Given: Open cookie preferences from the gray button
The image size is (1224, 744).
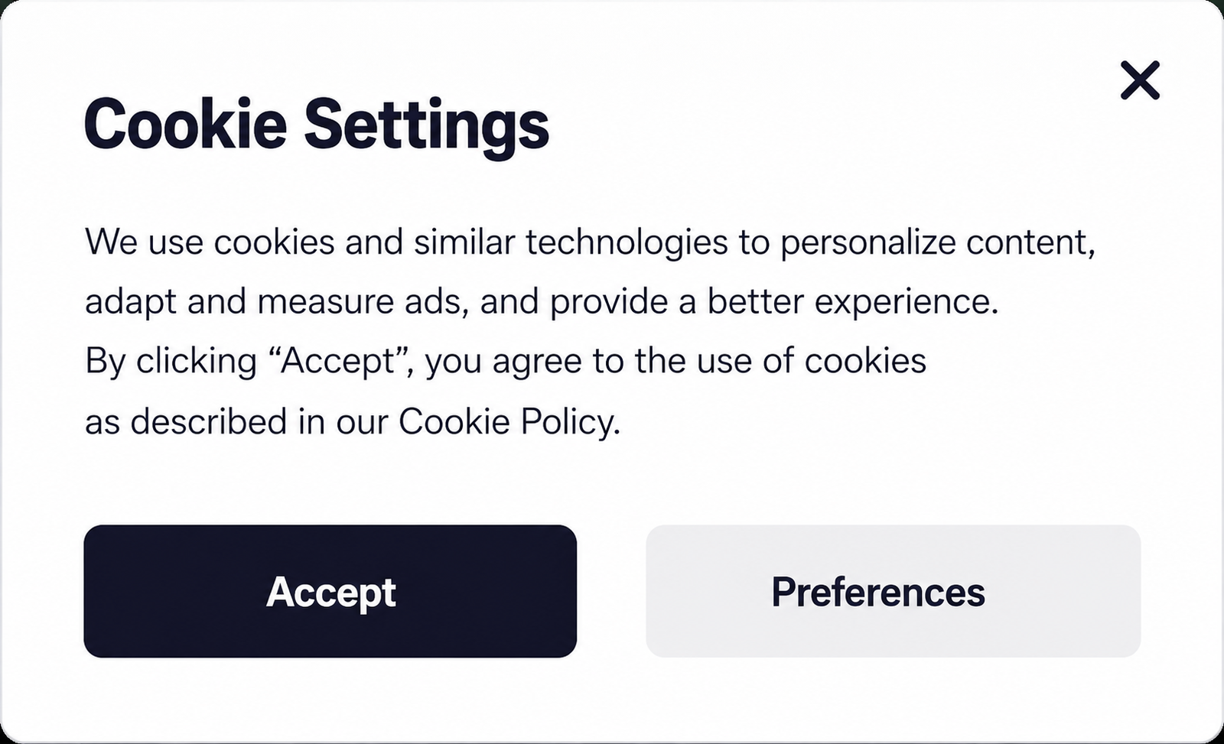Looking at the screenshot, I should point(893,591).
